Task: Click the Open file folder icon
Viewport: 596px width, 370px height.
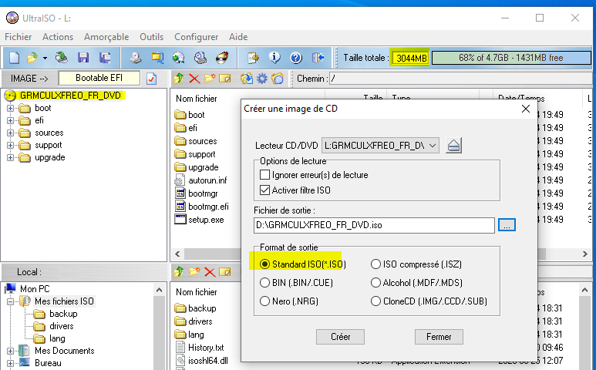Action: tap(32, 58)
